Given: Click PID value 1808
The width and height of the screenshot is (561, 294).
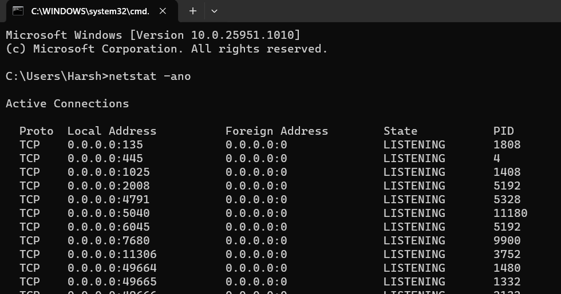Looking at the screenshot, I should [x=507, y=144].
